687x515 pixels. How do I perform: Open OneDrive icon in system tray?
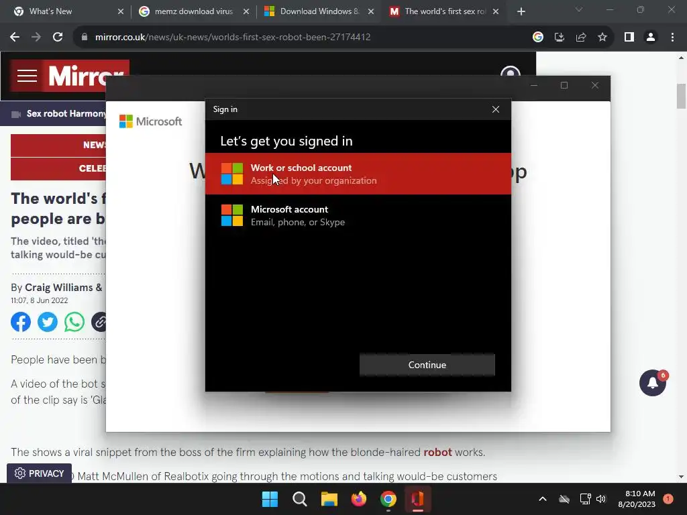tap(564, 499)
